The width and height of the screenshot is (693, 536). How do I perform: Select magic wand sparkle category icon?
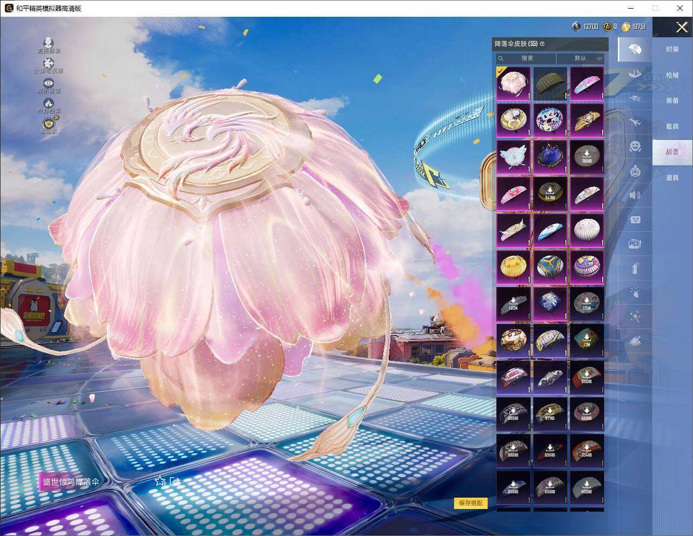coord(635,317)
